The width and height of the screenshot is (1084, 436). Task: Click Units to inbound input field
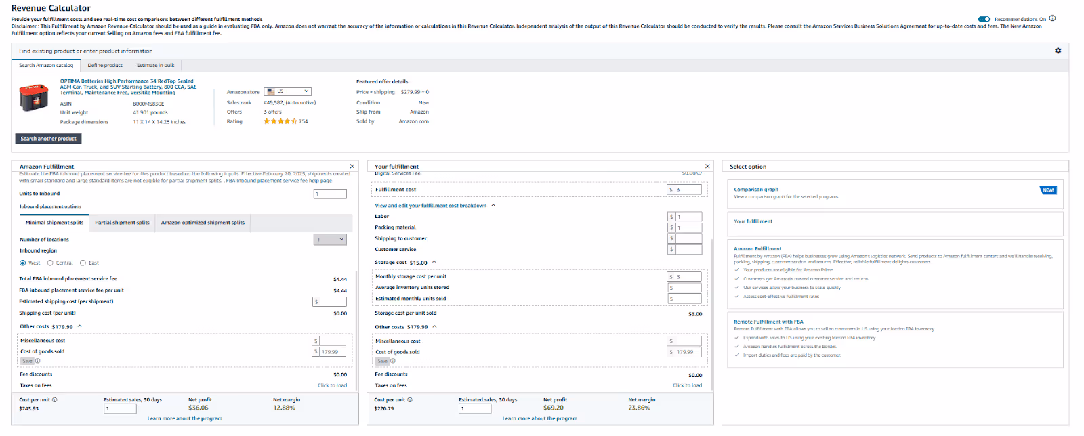click(x=331, y=194)
